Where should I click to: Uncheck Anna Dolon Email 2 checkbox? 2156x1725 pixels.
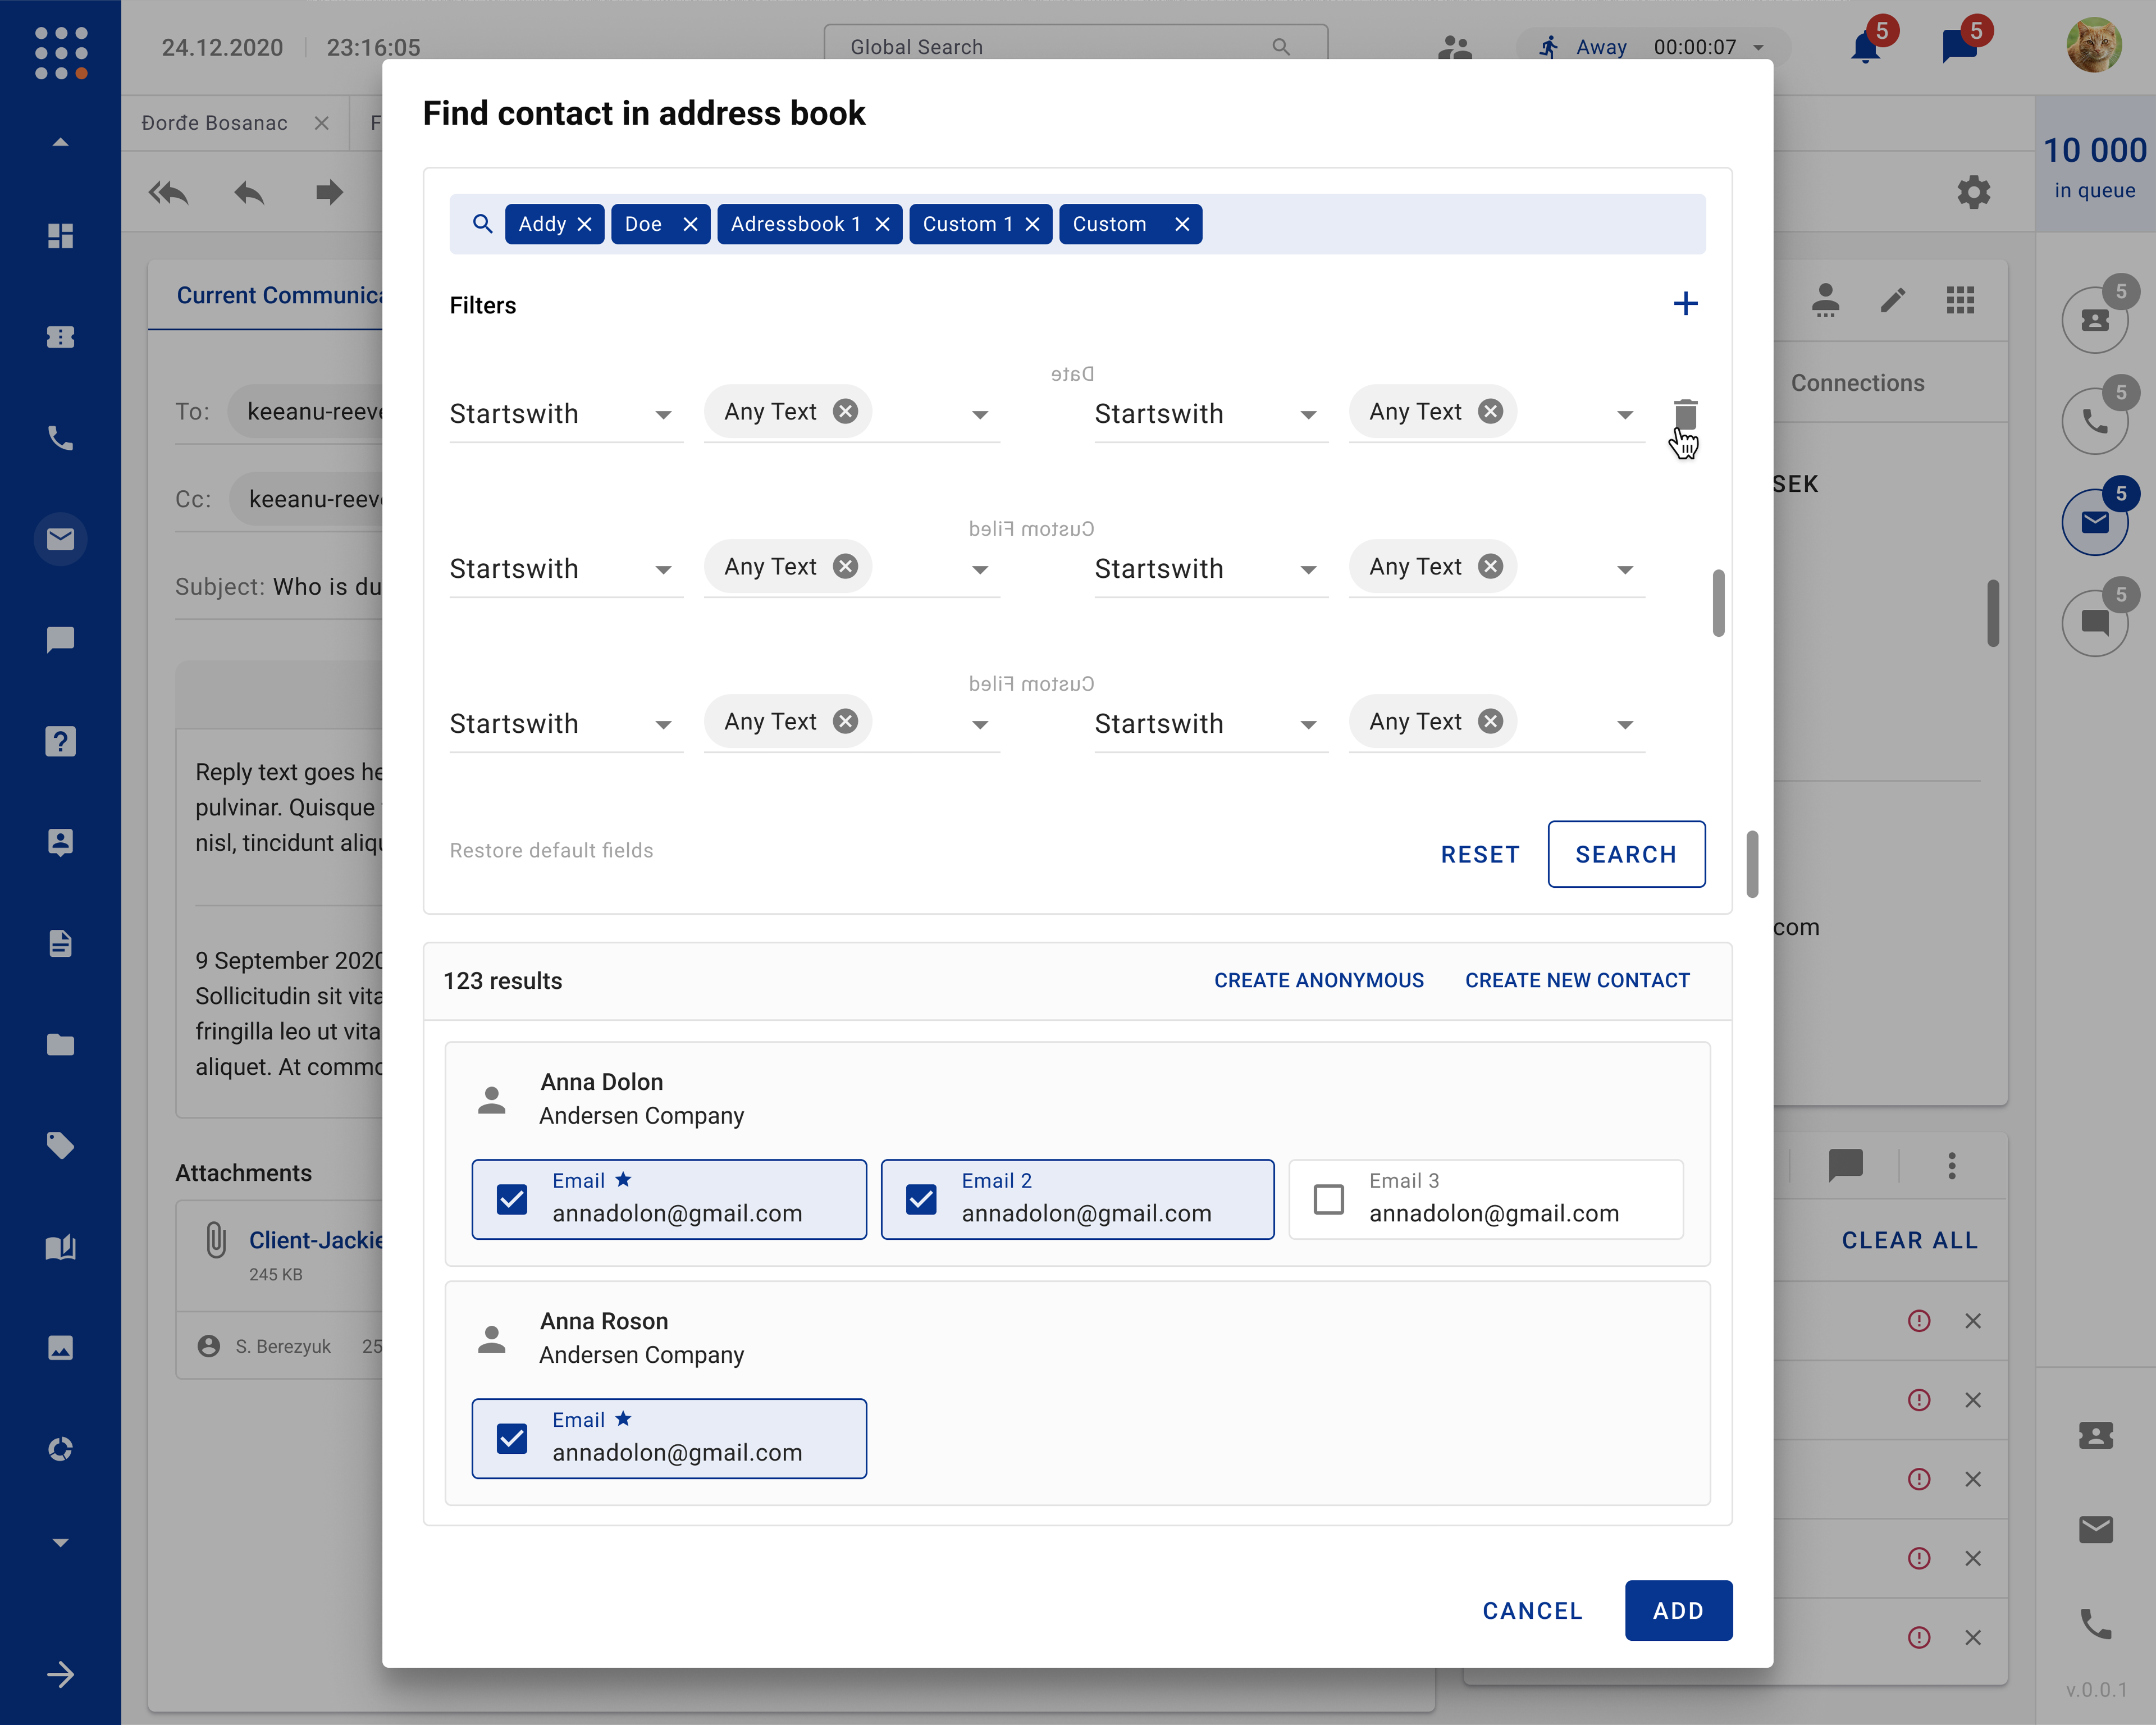coord(921,1199)
